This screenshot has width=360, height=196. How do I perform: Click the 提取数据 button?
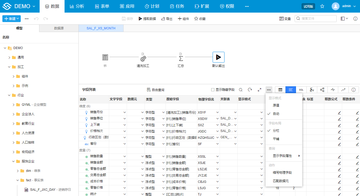tap(147, 19)
